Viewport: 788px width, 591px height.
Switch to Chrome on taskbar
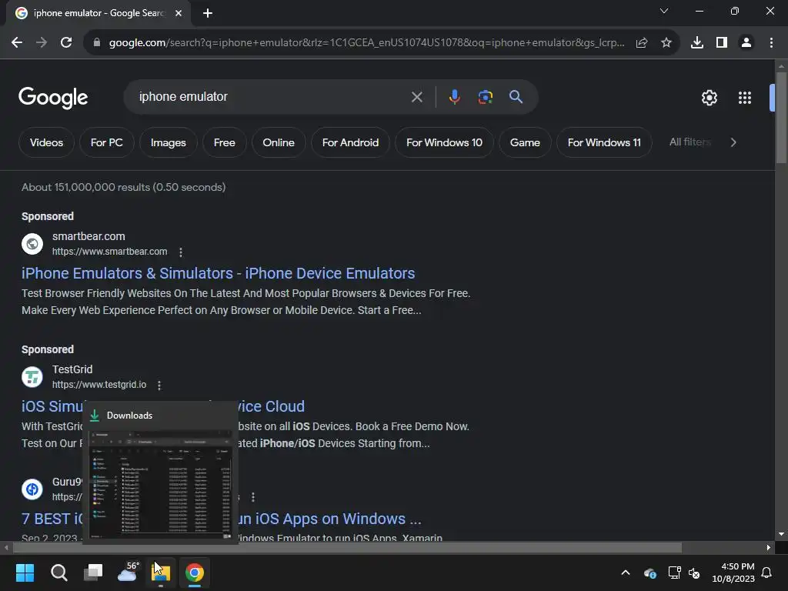click(x=195, y=573)
